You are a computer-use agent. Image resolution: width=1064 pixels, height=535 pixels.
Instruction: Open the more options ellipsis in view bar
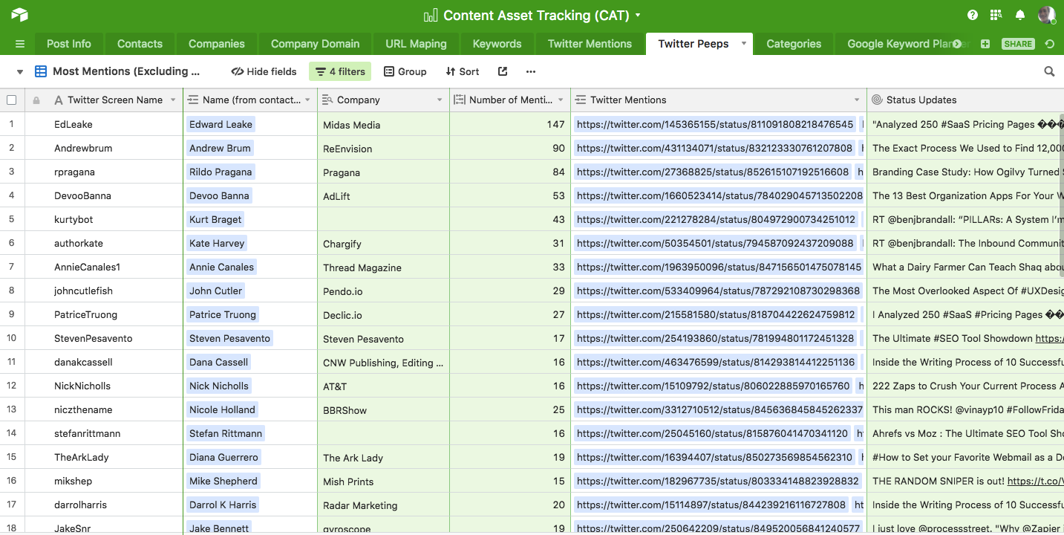(x=530, y=71)
